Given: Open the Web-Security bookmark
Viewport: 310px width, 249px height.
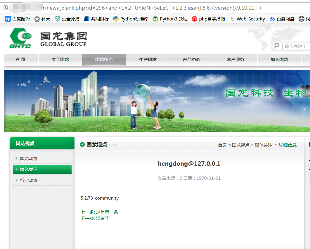Looking at the screenshot, I should 247,19.
